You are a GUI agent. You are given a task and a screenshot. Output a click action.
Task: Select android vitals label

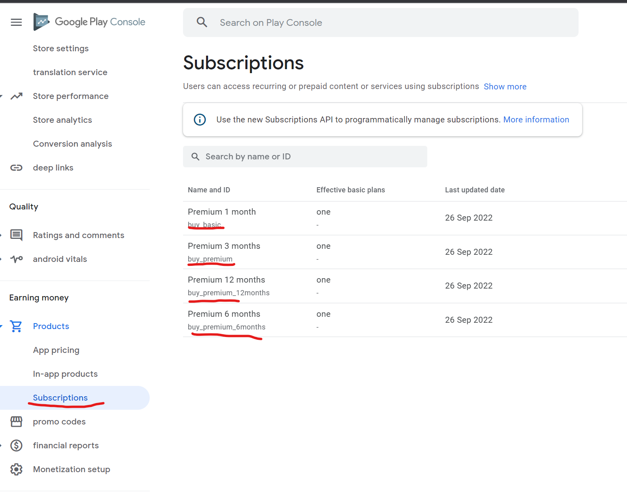pyautogui.click(x=60, y=259)
